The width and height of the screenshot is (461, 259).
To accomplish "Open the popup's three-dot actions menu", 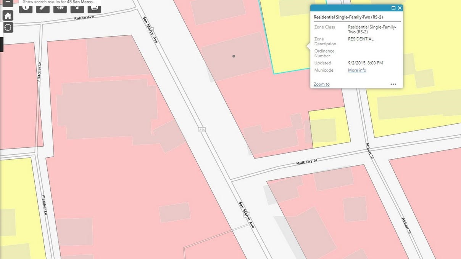I will click(393, 84).
